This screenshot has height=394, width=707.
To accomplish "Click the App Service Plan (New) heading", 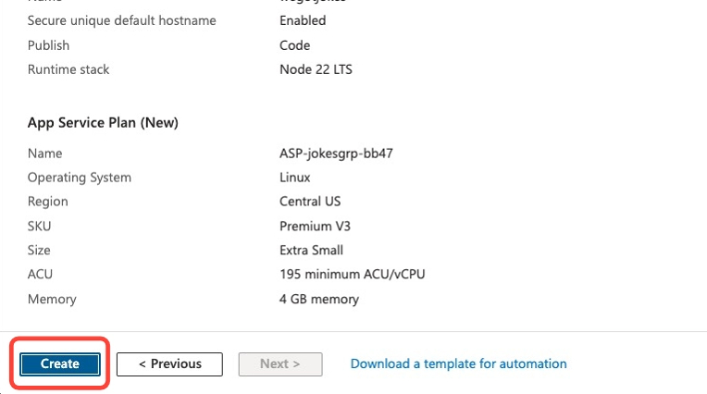I will pos(103,122).
